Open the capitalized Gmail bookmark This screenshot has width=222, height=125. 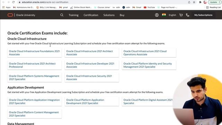click(x=137, y=7)
